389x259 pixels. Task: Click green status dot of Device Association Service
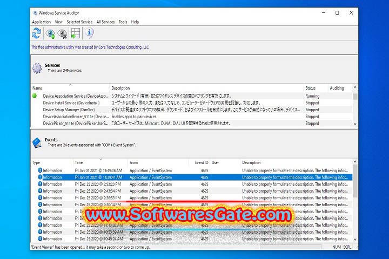pyautogui.click(x=35, y=96)
